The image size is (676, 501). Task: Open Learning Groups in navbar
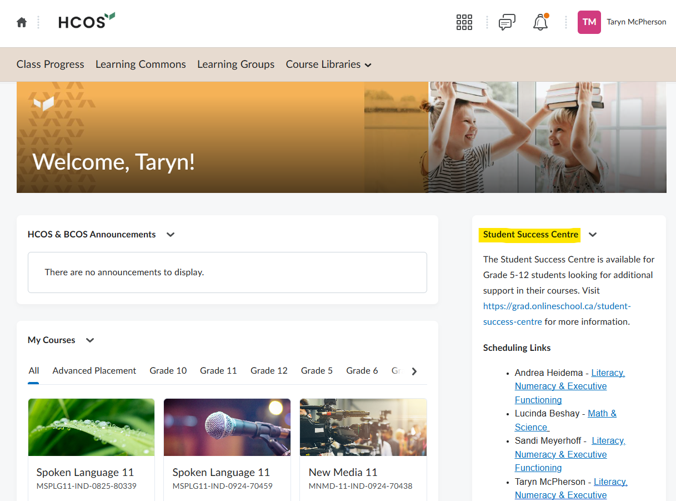[236, 65]
